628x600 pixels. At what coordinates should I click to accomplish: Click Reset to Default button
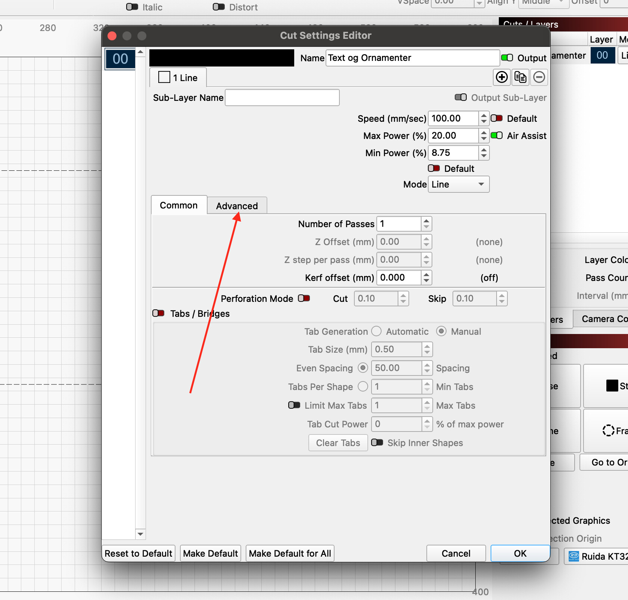click(x=139, y=553)
